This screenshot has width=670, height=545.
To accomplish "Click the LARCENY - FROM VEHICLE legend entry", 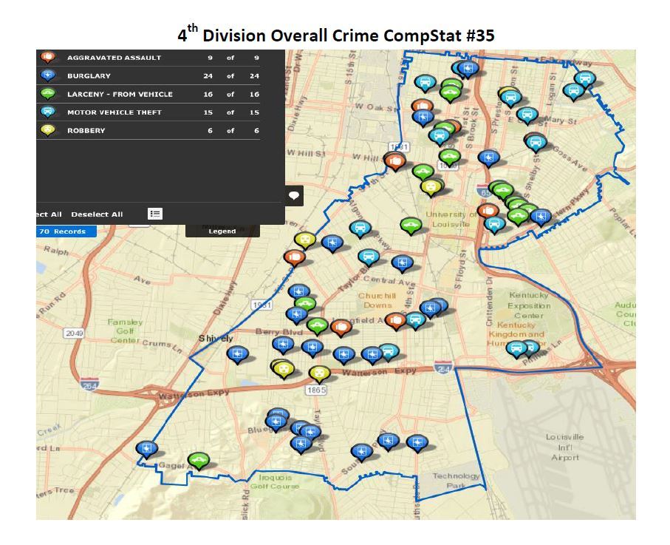I will pyautogui.click(x=120, y=94).
